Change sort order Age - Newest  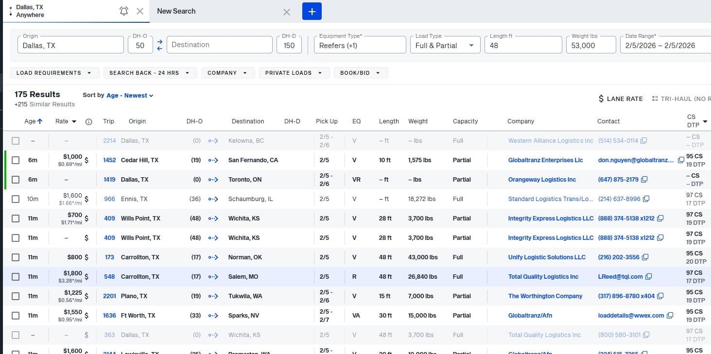(130, 96)
